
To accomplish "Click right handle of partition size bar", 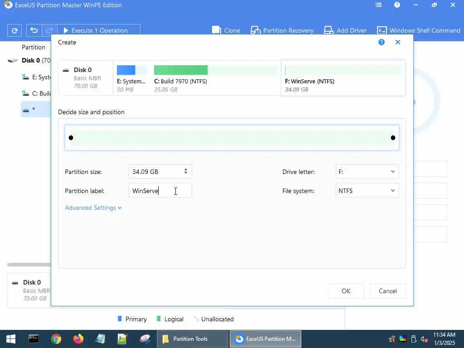I will 393,138.
